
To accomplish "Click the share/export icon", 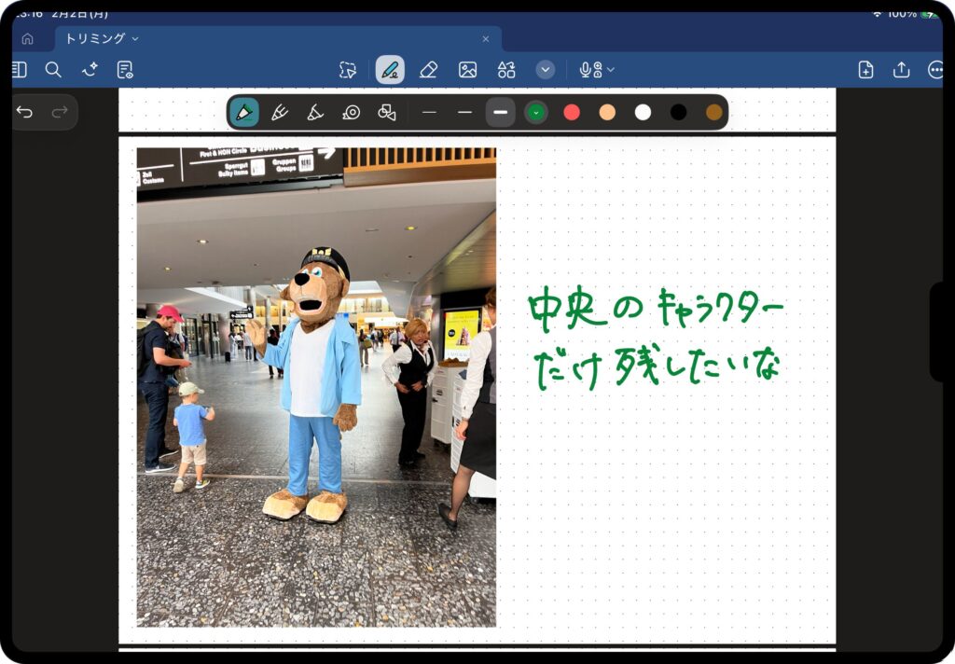I will coord(901,70).
